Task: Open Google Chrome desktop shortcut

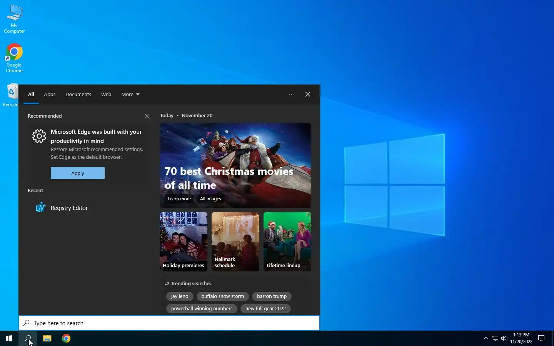Action: pos(14,58)
